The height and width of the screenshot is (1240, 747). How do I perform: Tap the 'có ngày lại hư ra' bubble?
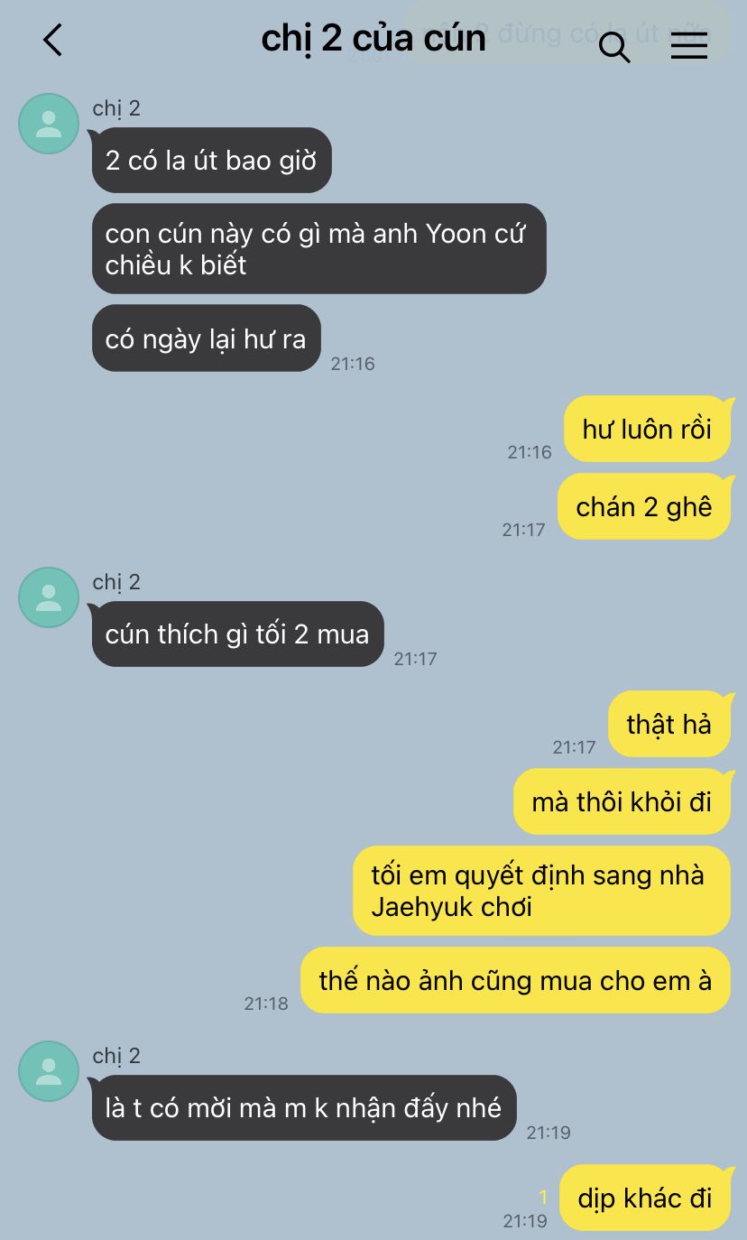(x=206, y=338)
